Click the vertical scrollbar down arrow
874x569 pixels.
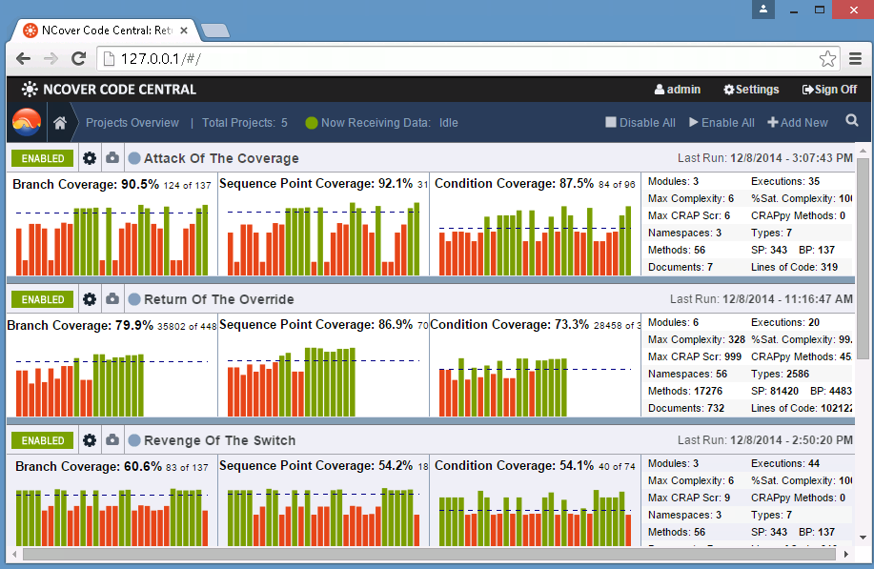tap(863, 538)
